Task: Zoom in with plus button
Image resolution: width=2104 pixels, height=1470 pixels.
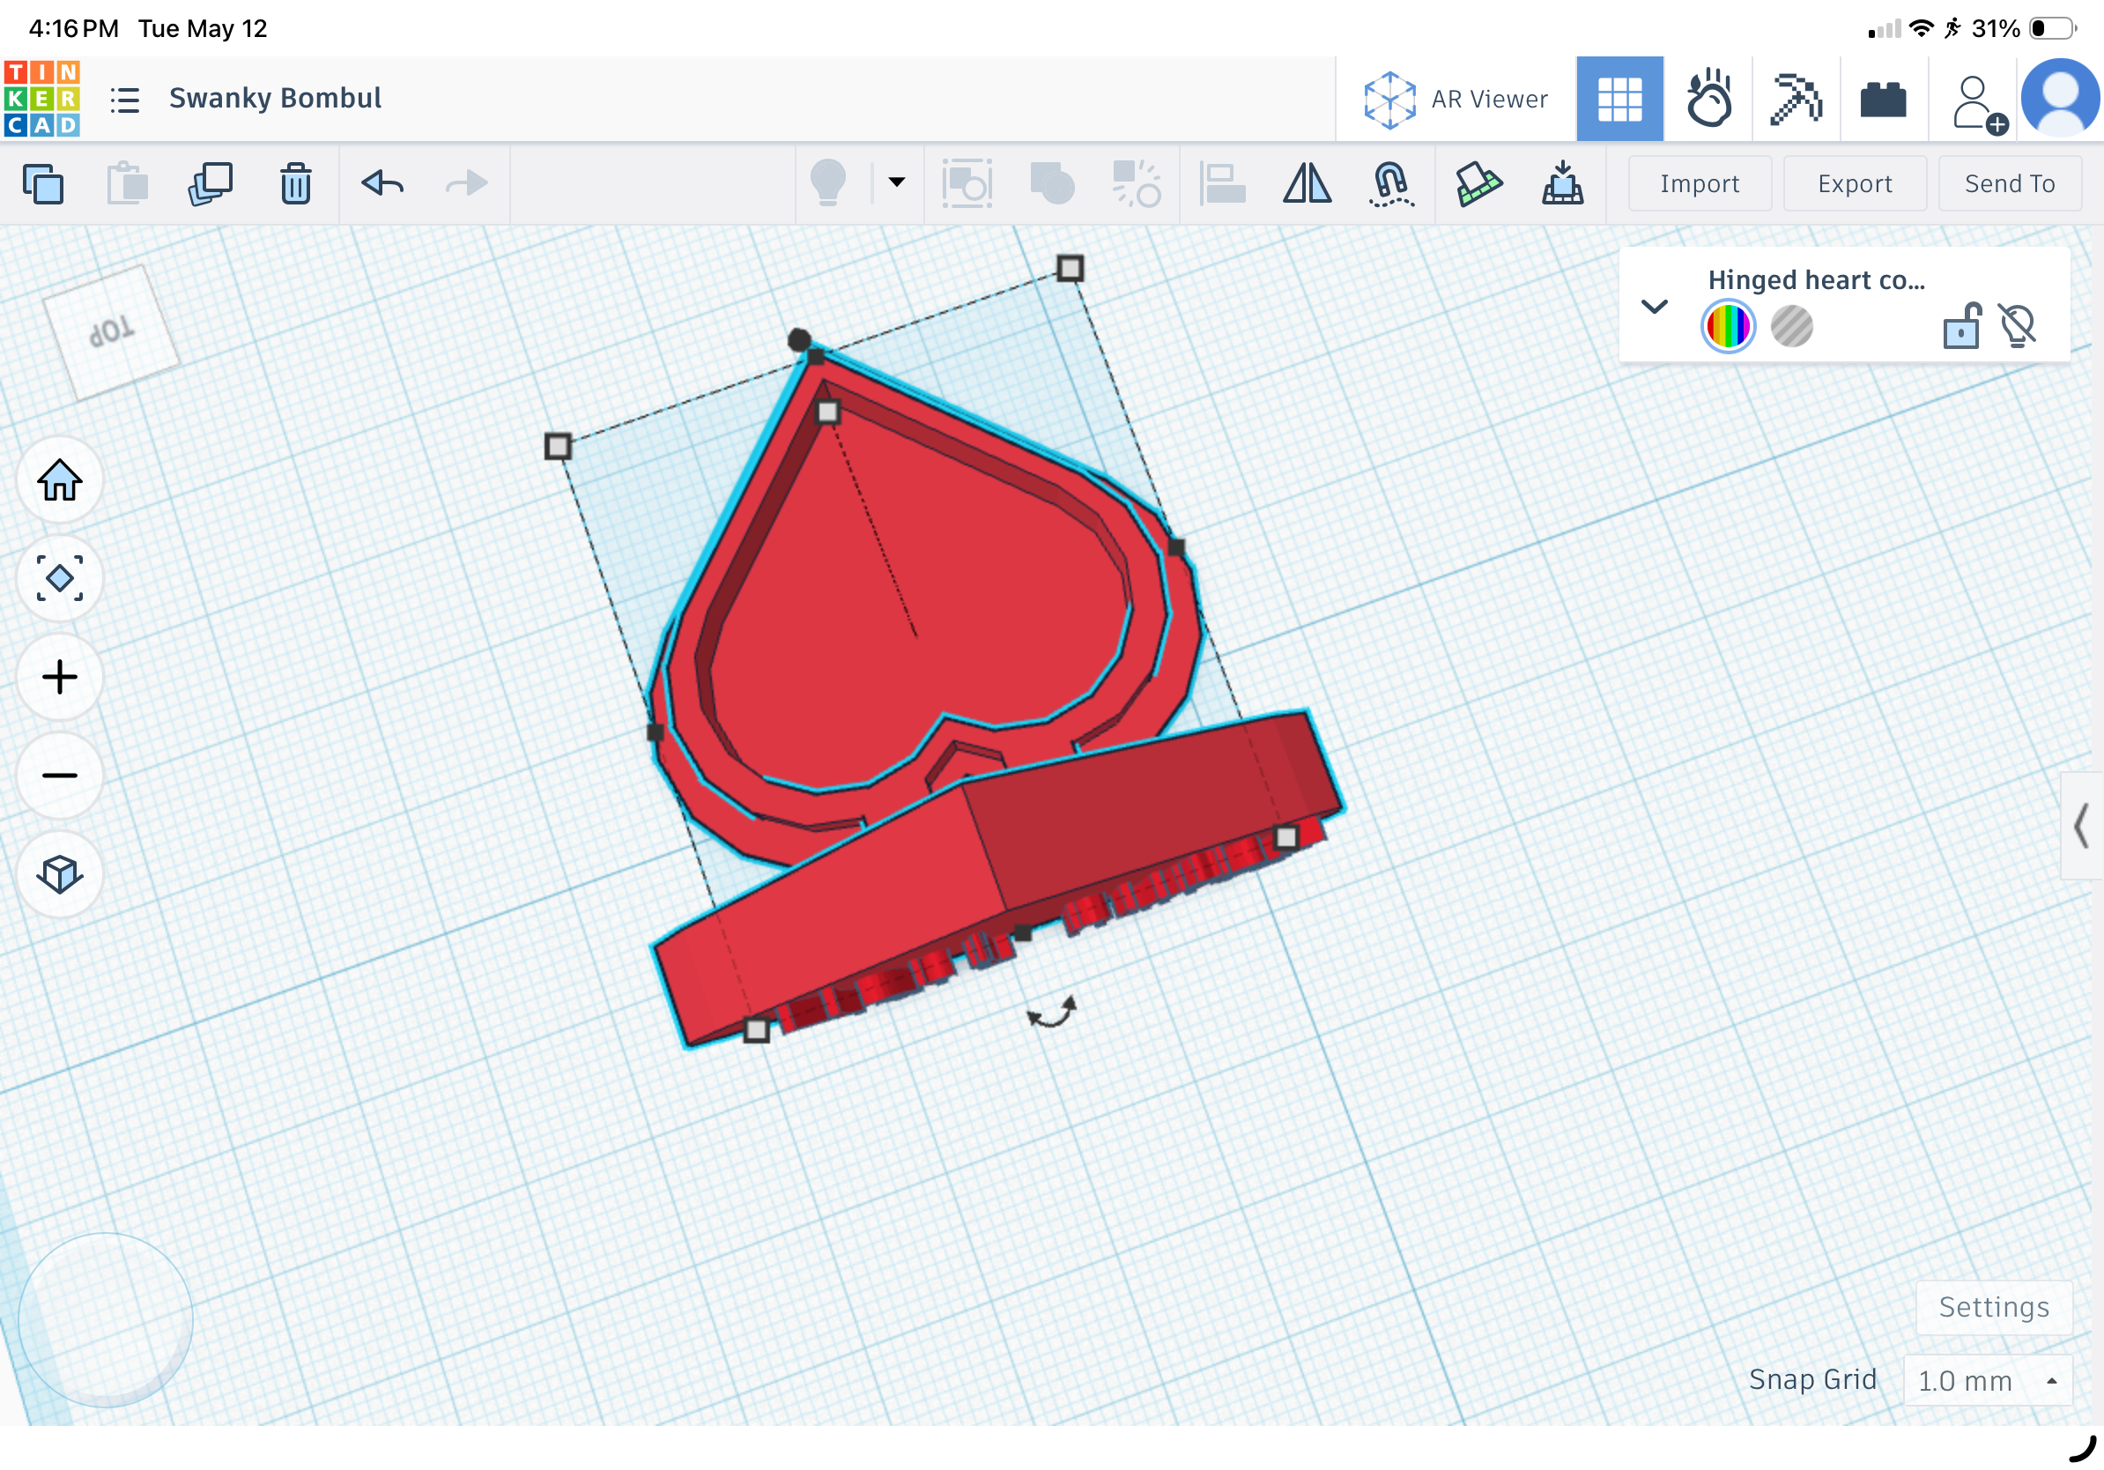Action: pyautogui.click(x=60, y=677)
